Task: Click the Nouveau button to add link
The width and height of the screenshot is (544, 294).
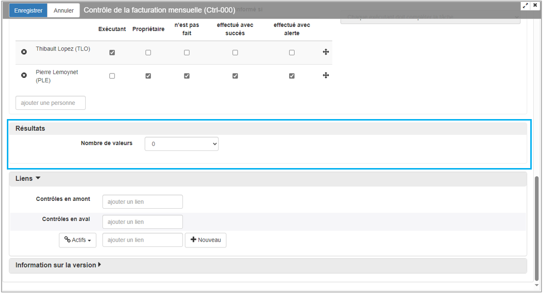Action: click(x=205, y=240)
